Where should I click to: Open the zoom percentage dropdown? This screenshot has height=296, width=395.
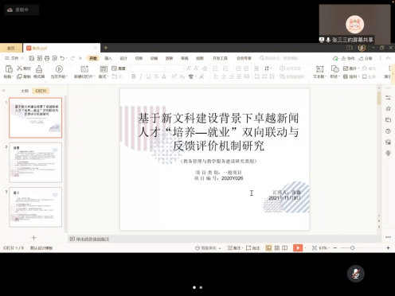(324, 247)
